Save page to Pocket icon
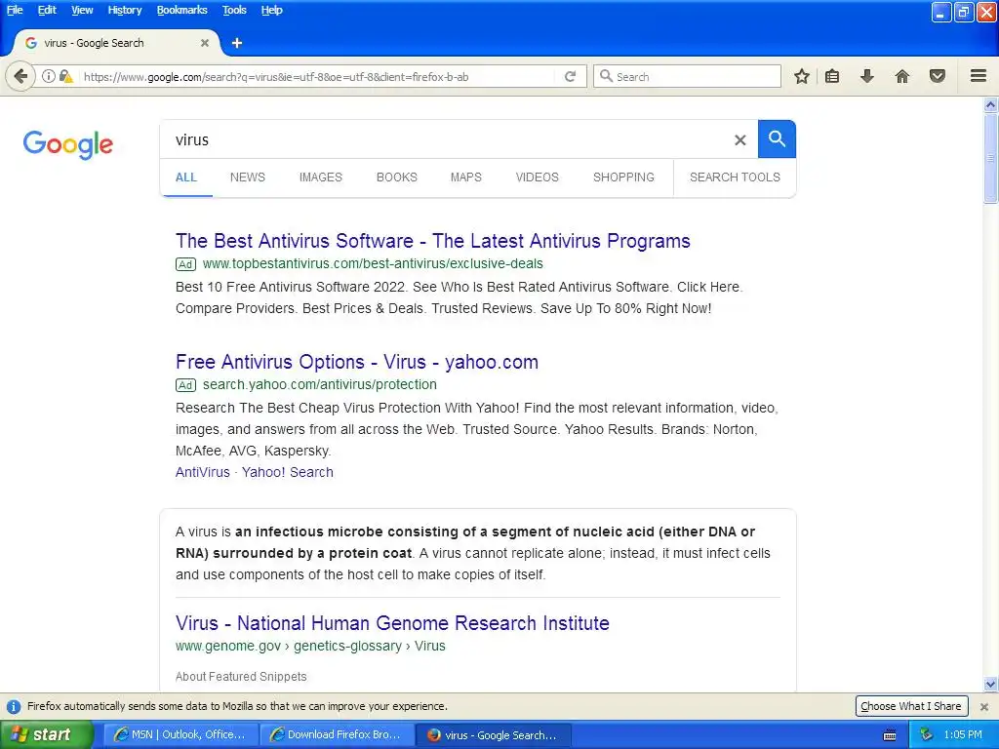The width and height of the screenshot is (999, 749). coord(938,76)
